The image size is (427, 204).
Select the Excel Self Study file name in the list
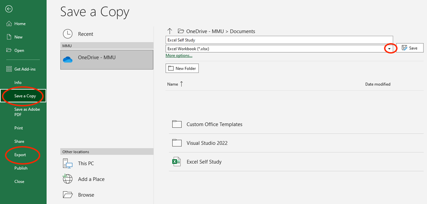204,162
